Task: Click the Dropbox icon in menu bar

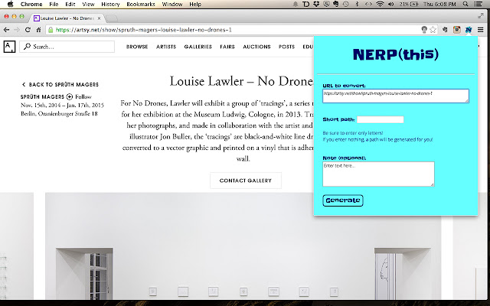Action: (x=316, y=4)
